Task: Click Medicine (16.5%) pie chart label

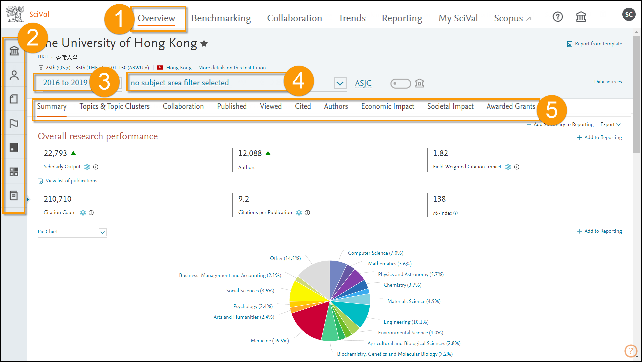Action: [x=270, y=341]
